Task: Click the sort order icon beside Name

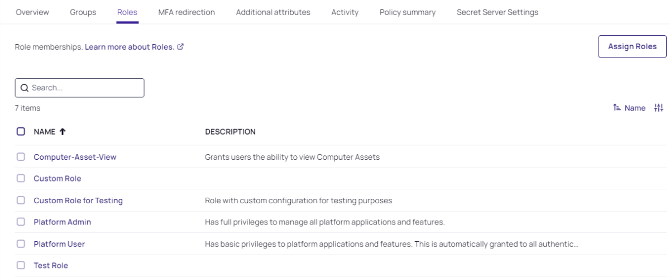Action: [x=617, y=108]
